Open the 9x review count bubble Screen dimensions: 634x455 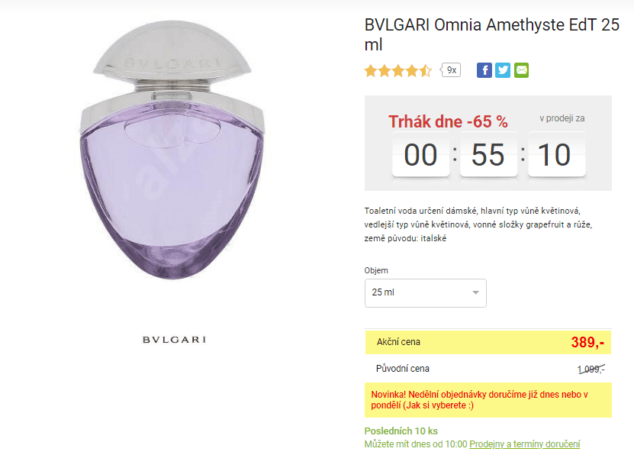450,69
